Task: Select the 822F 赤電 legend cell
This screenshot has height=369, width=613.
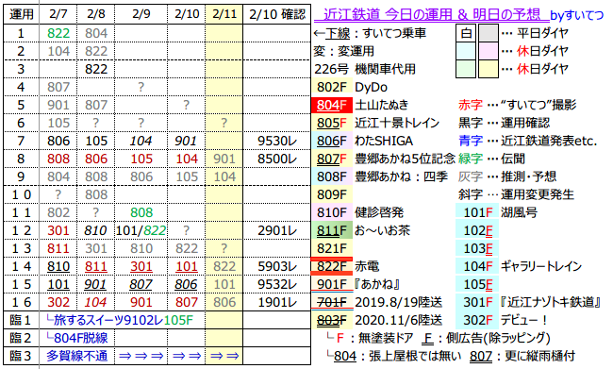Action: (332, 266)
